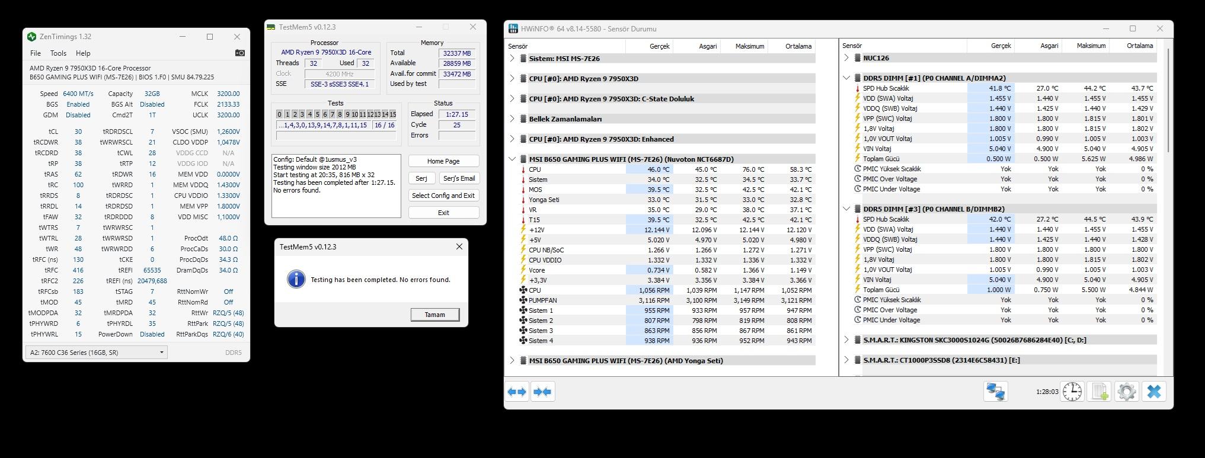1205x458 pixels.
Task: Click ZenTimings screenshot camera icon
Action: pos(239,53)
